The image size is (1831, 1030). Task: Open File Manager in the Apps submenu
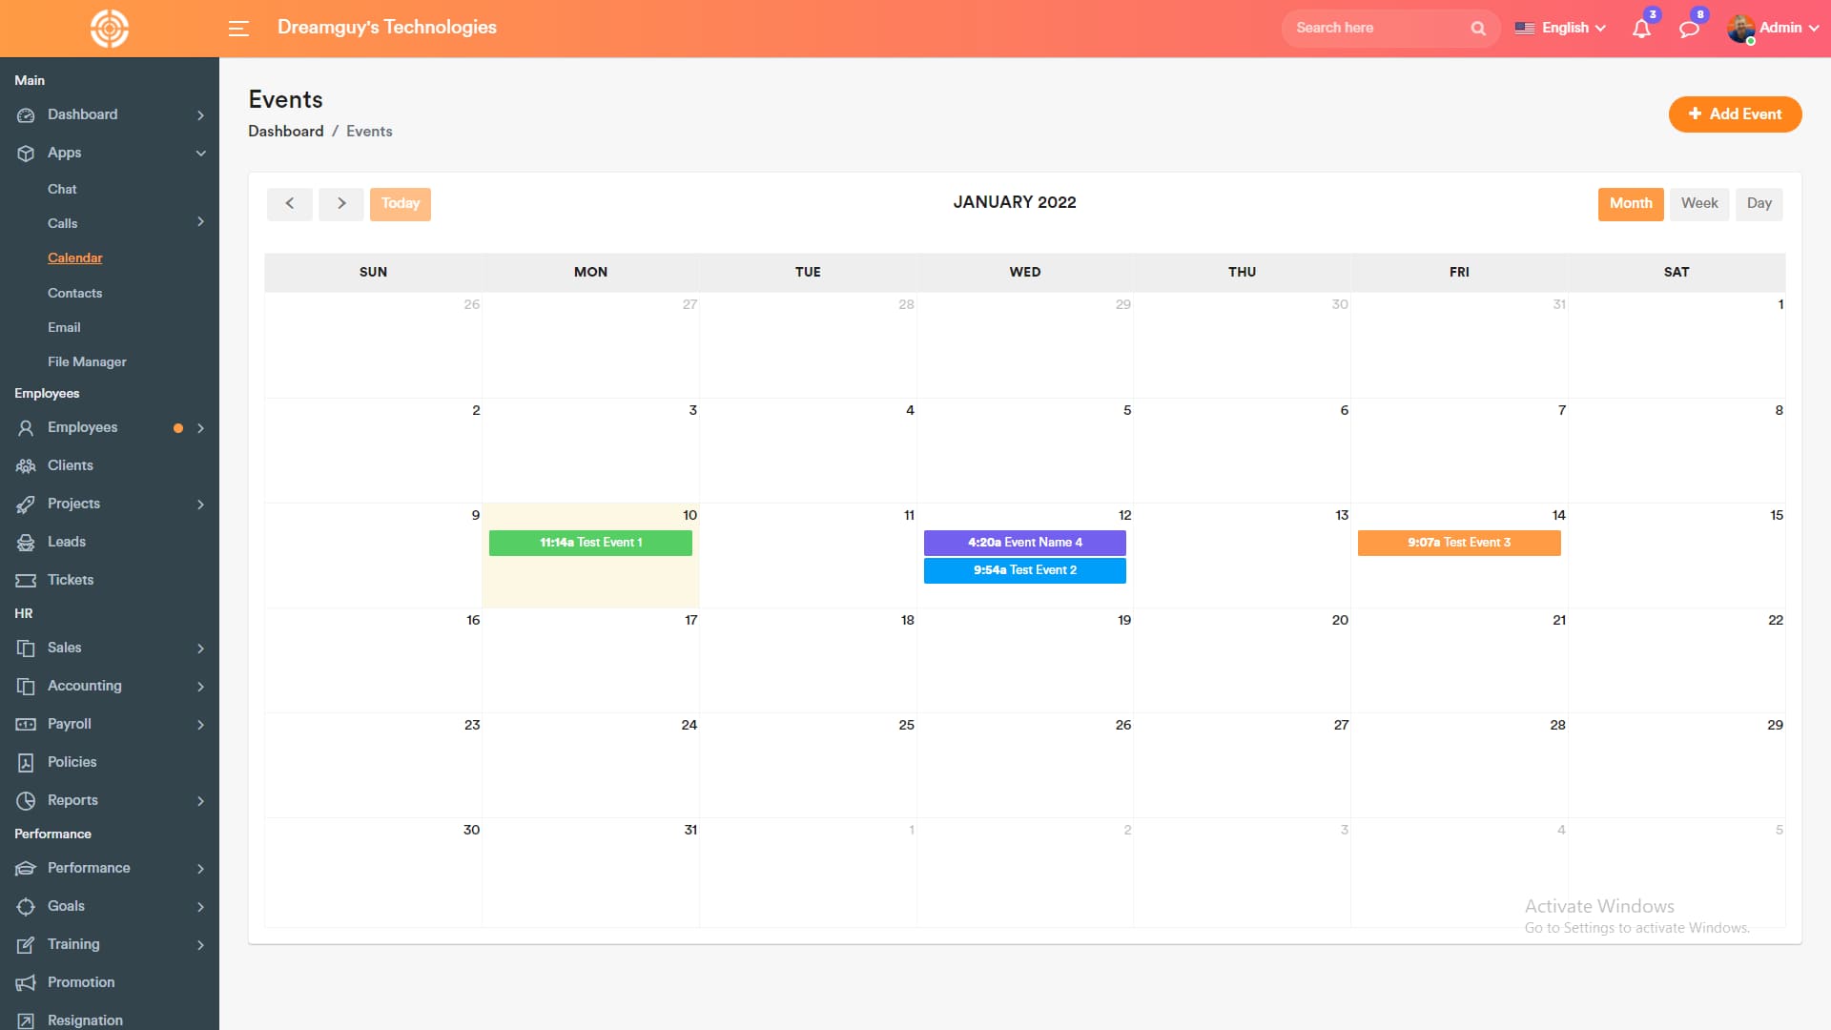[87, 361]
